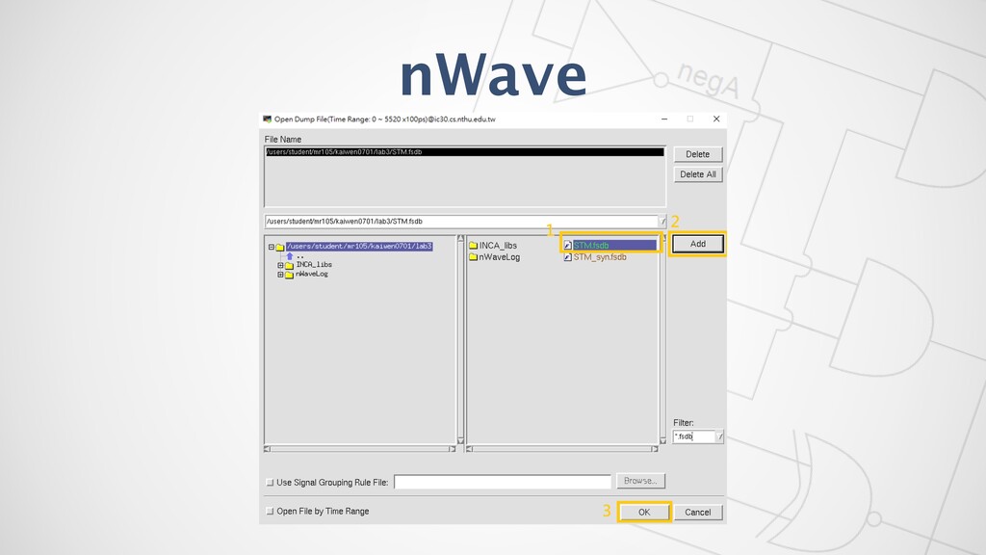Screen dimensions: 986x555
Task: Click the nWave app icon in title bar
Action: pos(268,119)
